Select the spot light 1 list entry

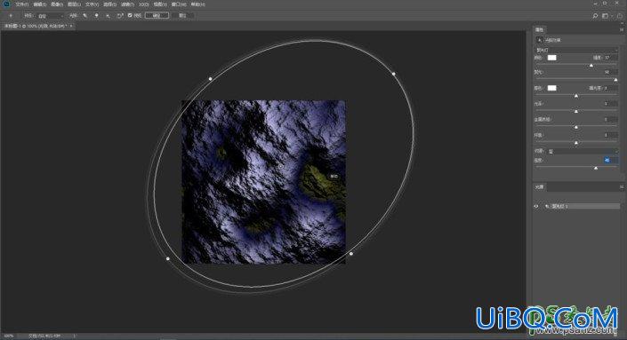(583, 206)
